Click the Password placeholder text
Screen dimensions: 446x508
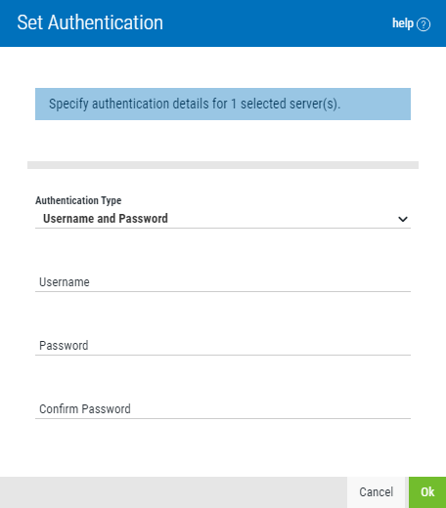pos(64,346)
